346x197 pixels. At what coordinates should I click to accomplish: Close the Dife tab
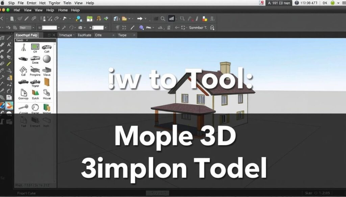coord(114,35)
